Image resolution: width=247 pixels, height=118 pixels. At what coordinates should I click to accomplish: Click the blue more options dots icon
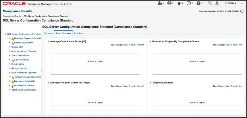click(x=242, y=3)
